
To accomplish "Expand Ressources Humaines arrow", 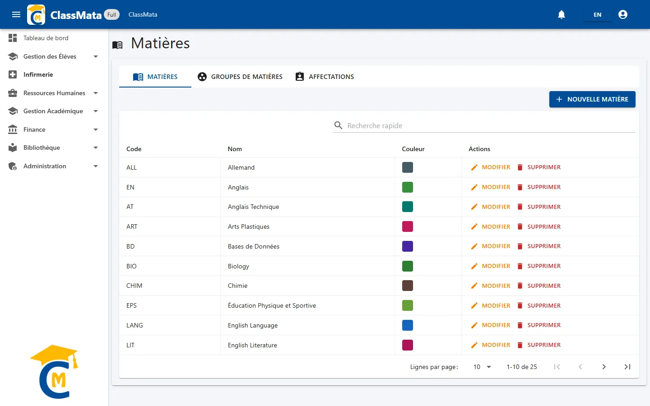I will tap(96, 93).
